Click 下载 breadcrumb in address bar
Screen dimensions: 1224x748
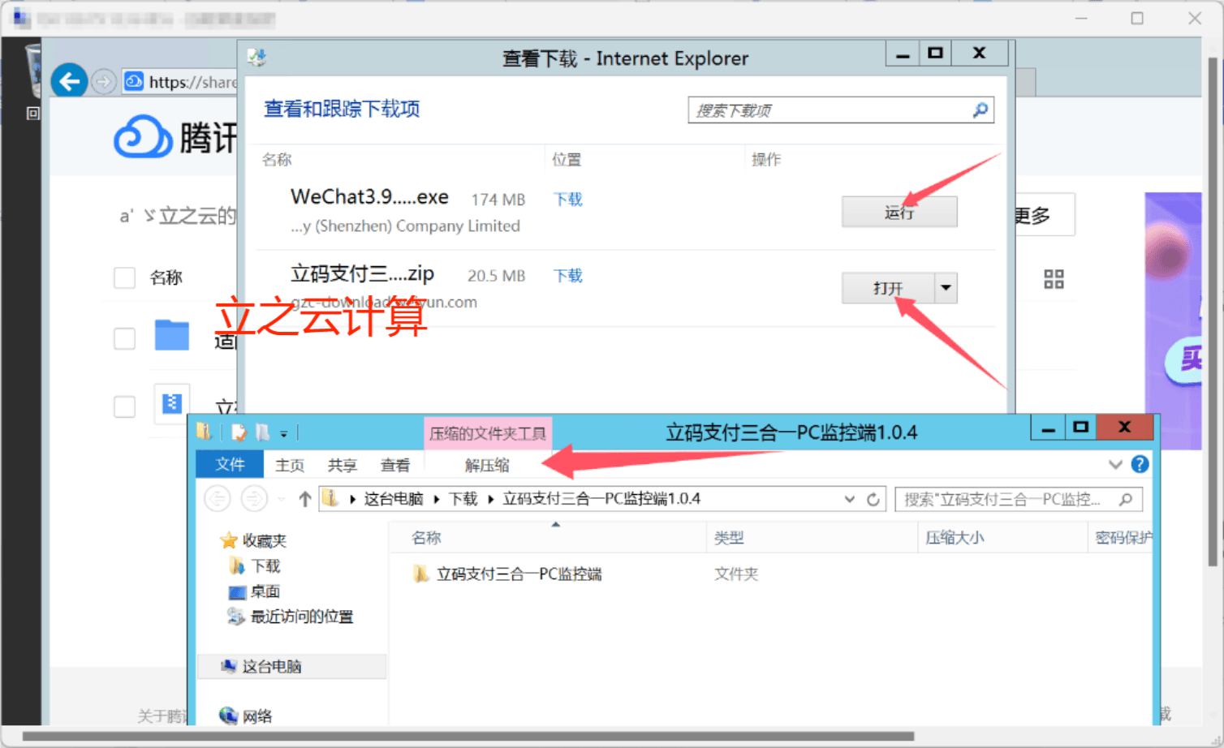pyautogui.click(x=463, y=499)
